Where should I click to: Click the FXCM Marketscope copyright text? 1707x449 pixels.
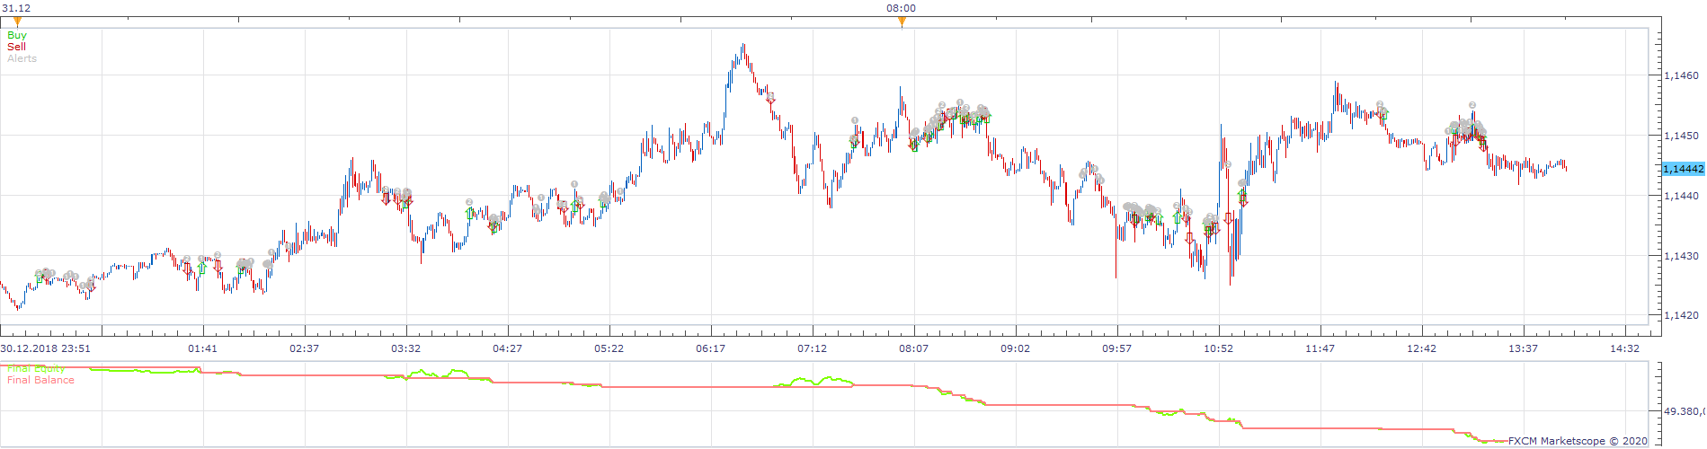point(1578,441)
